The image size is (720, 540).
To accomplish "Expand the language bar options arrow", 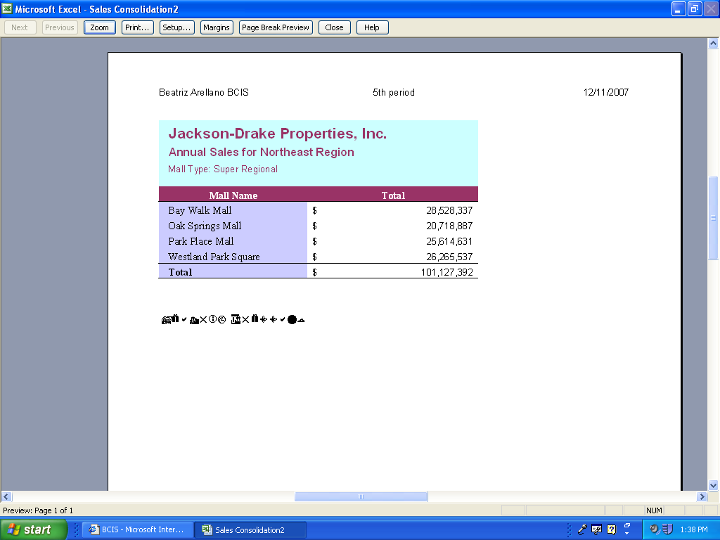I will tap(626, 534).
